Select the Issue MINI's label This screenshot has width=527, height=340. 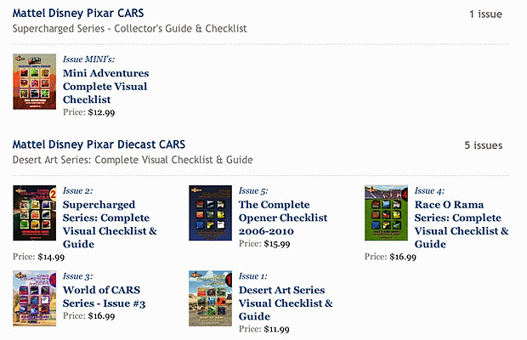pyautogui.click(x=88, y=59)
